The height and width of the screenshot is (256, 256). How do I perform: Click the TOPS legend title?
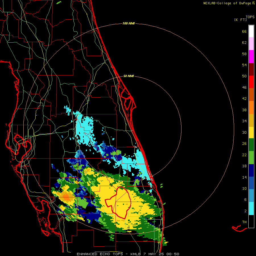tap(250, 17)
